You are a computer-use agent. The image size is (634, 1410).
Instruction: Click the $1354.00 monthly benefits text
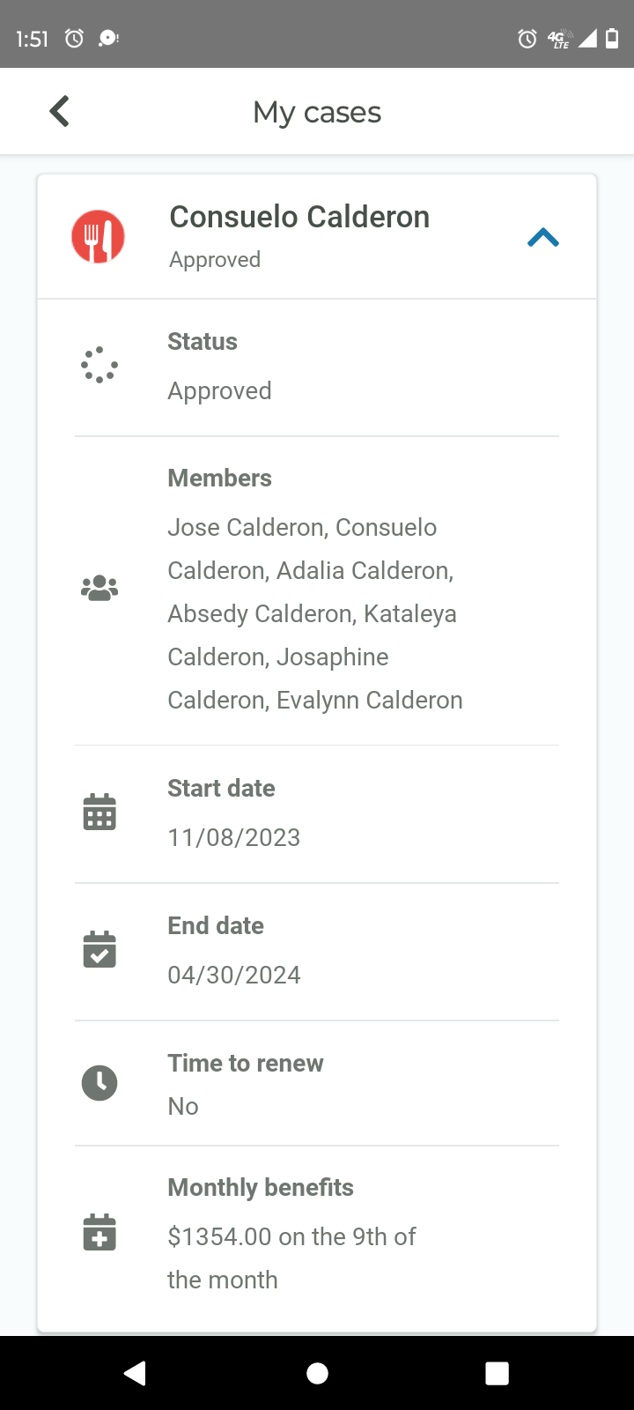[291, 1258]
